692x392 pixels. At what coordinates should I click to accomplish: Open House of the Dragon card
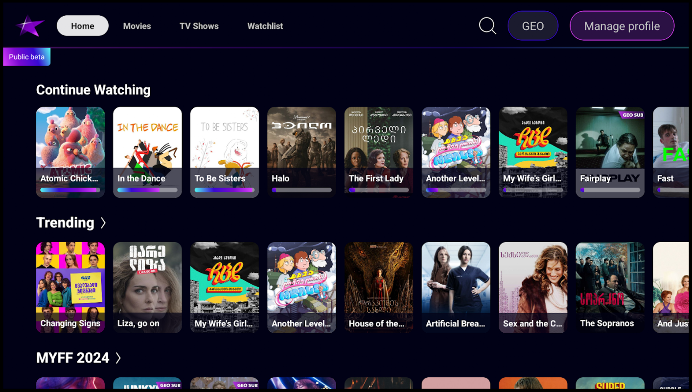pyautogui.click(x=379, y=288)
